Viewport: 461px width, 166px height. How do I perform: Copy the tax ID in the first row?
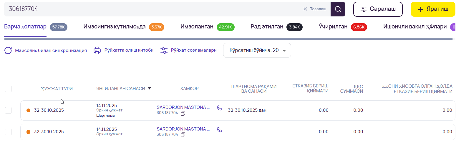[183, 113]
